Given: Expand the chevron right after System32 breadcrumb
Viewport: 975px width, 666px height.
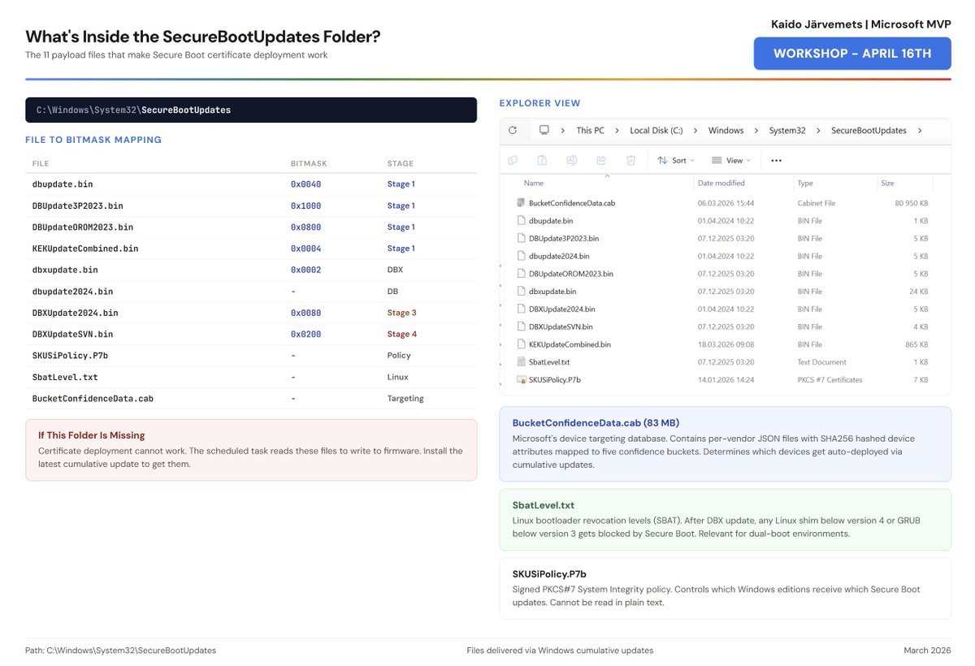Looking at the screenshot, I should tap(818, 130).
